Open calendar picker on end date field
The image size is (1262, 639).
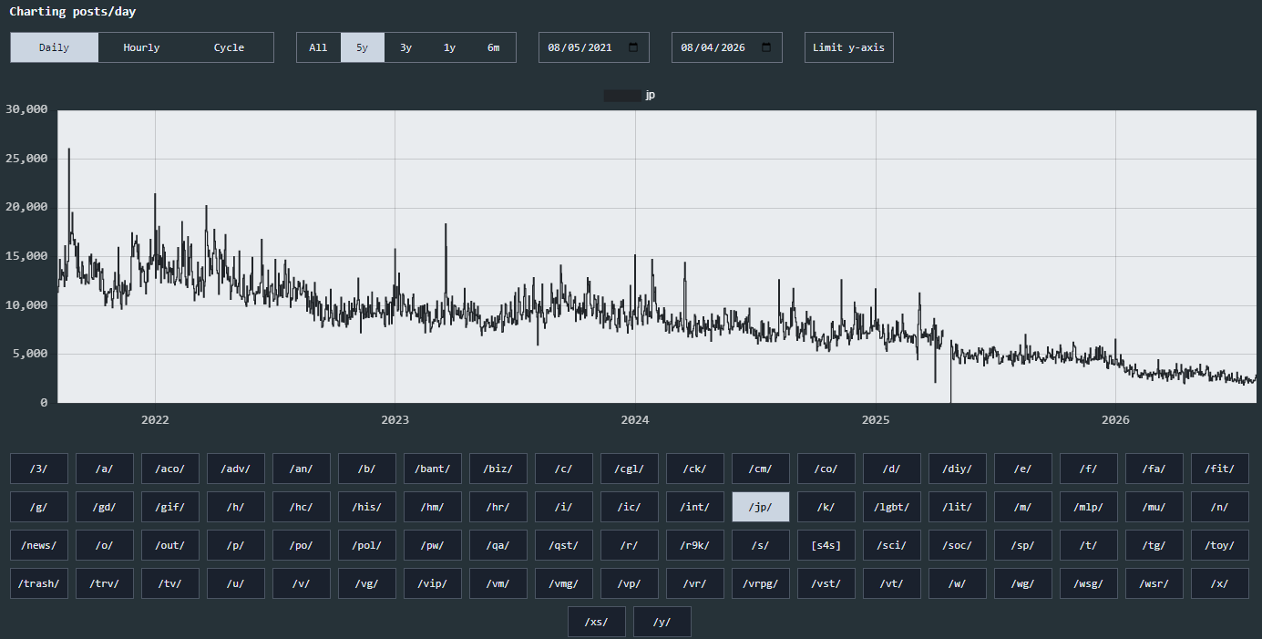point(766,47)
